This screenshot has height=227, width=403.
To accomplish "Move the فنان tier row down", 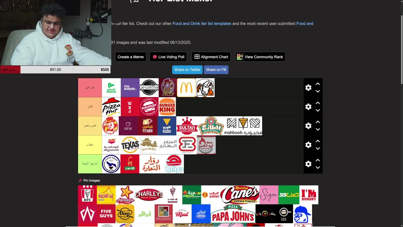I will pyautogui.click(x=318, y=110).
